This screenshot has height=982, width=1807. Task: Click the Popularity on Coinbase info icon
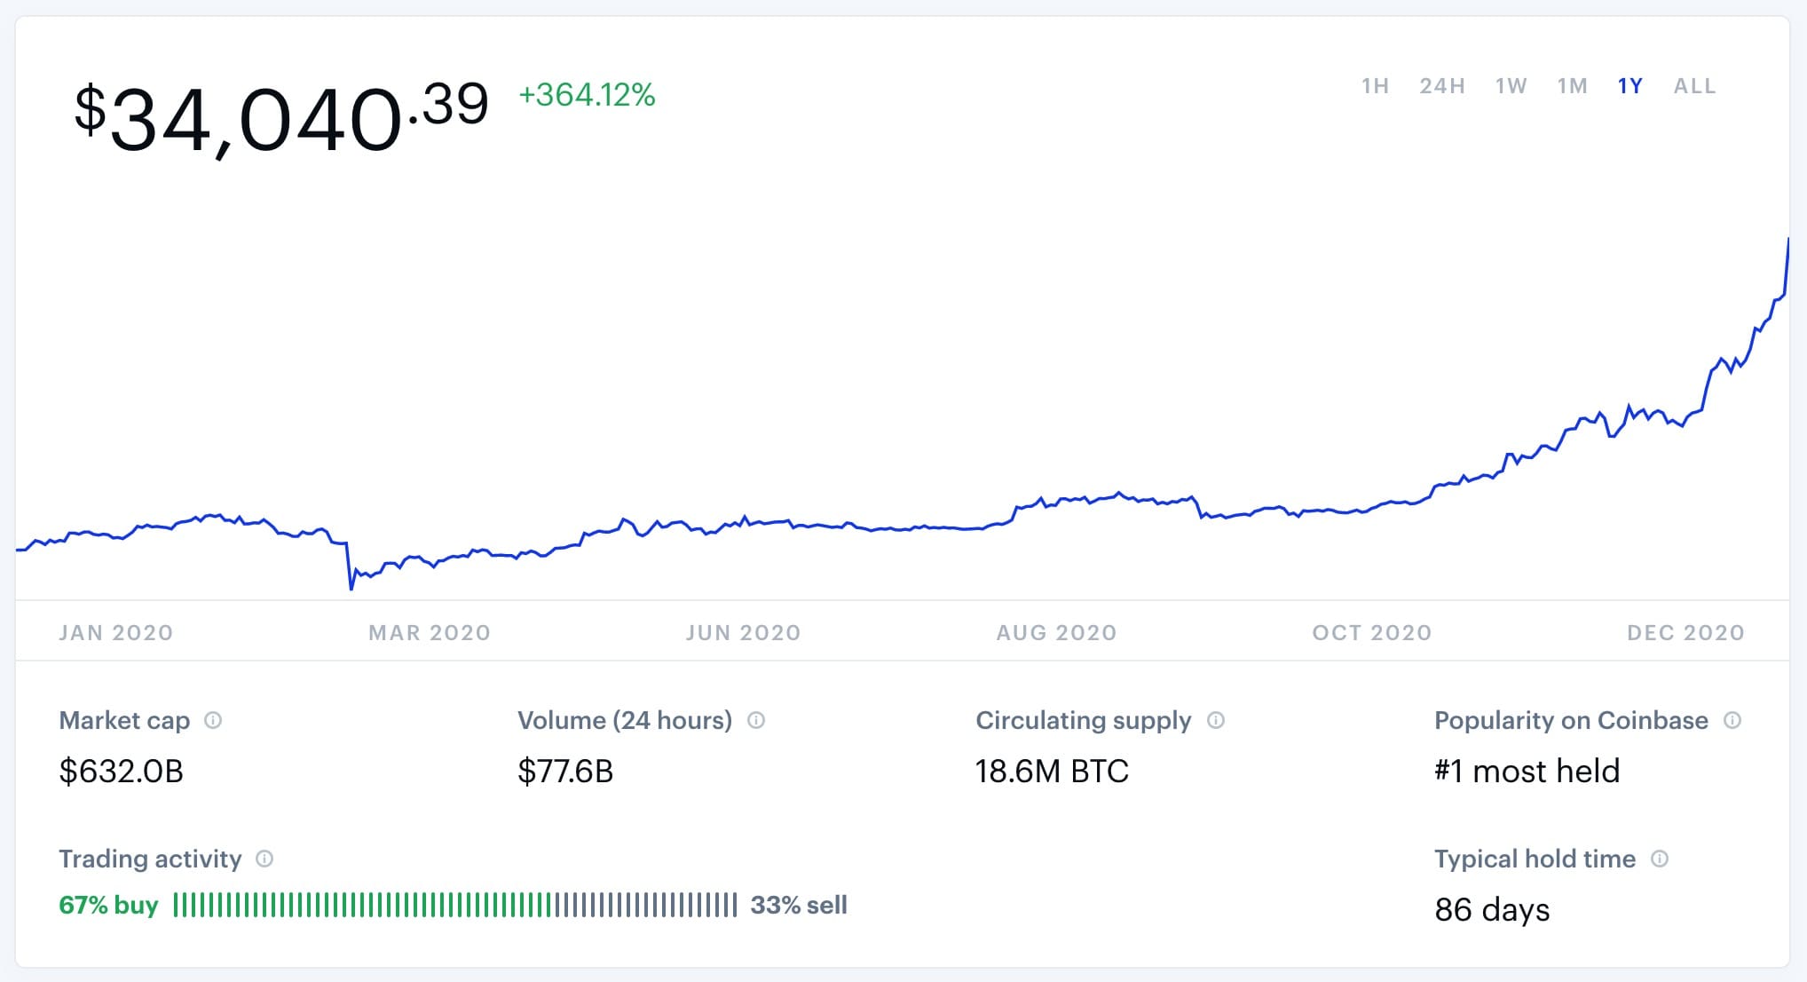click(1733, 721)
